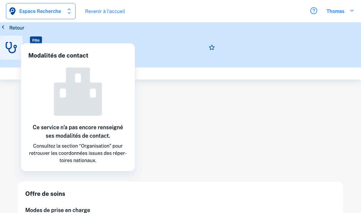The image size is (361, 213).
Task: Go to Revenir à l'accueil
Action: (x=105, y=11)
